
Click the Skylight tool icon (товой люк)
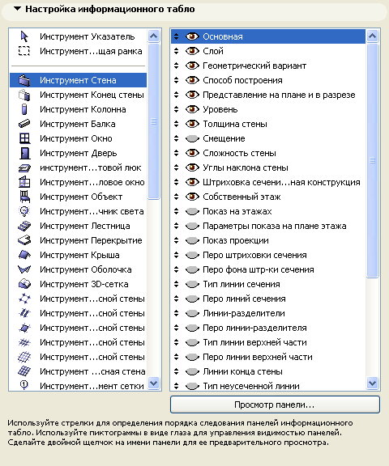pyautogui.click(x=24, y=167)
